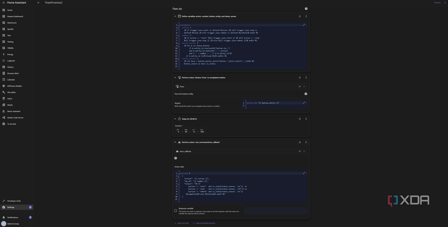The image size is (448, 227).
Task: Clear the tines_callback action selection
Action: click(300, 151)
